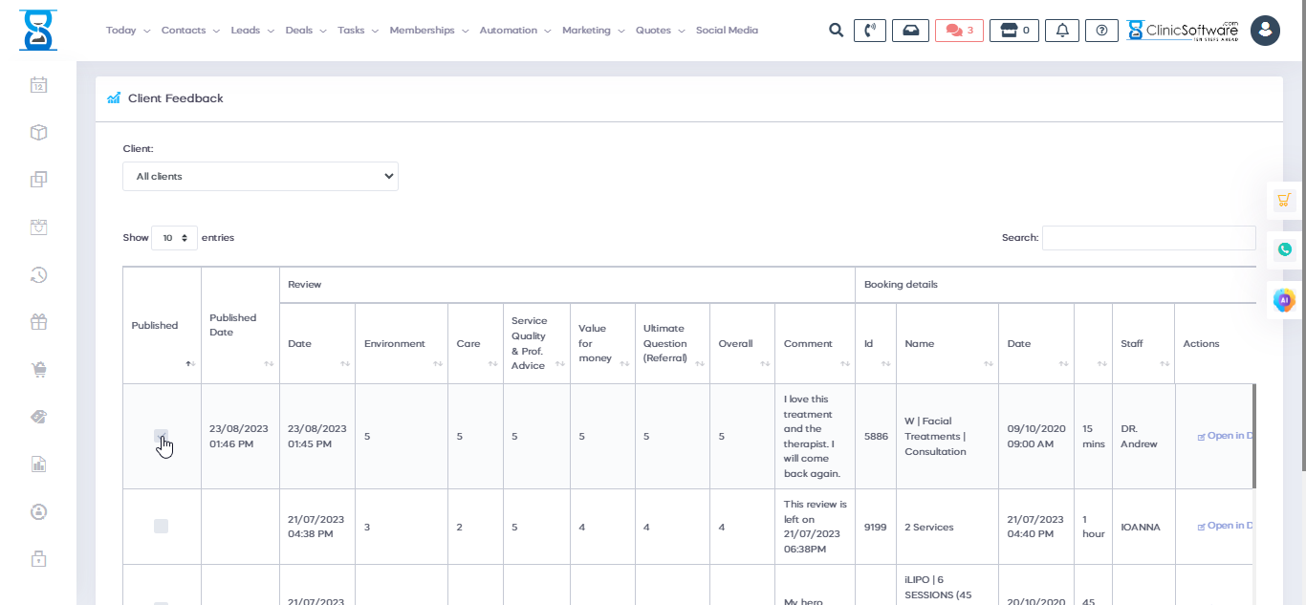Click the gift icon in the left sidebar
This screenshot has width=1306, height=605.
click(x=38, y=322)
